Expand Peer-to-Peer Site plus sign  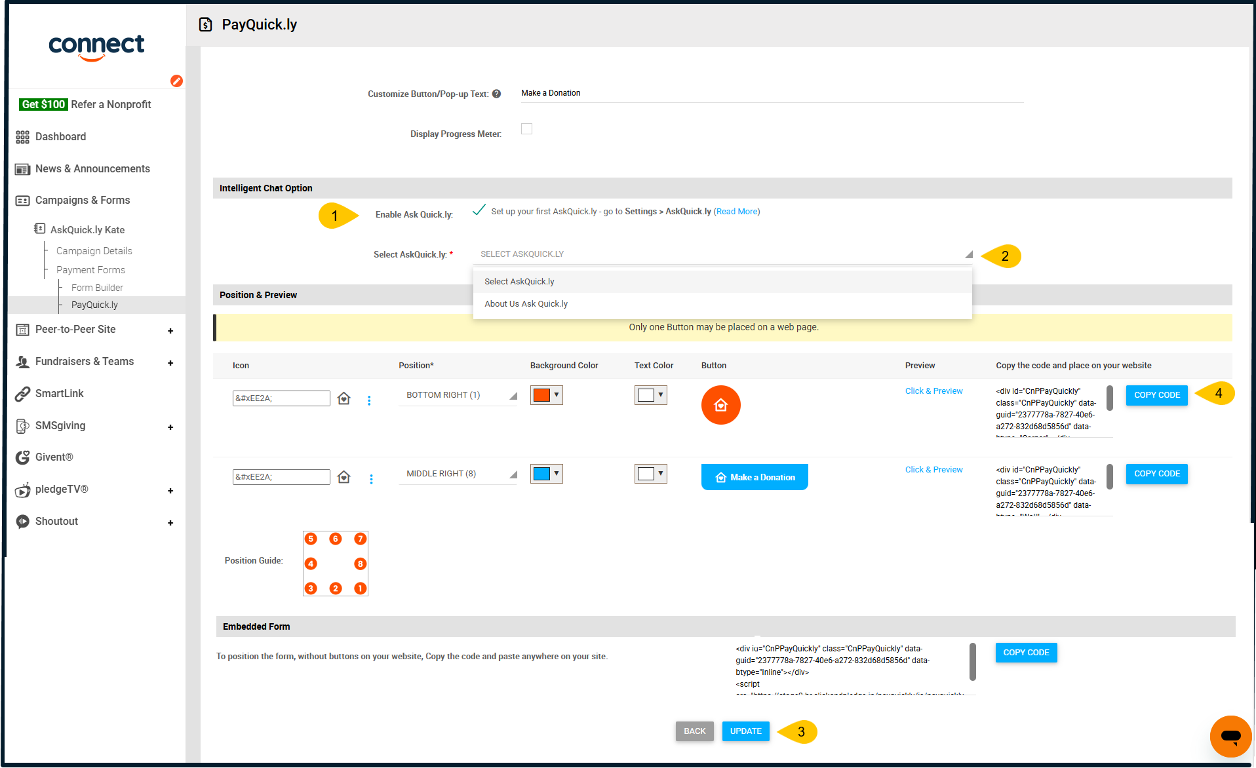click(x=170, y=330)
